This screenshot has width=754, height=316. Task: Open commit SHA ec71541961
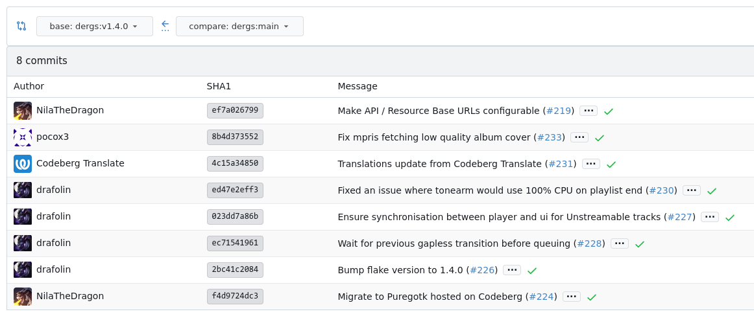235,243
